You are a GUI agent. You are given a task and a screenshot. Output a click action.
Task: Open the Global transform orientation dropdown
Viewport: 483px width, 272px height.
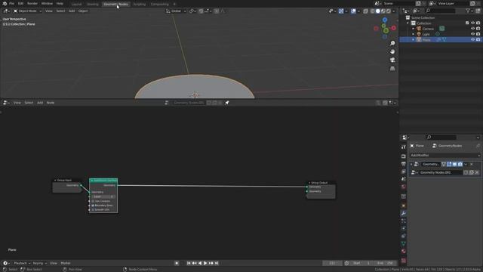tap(176, 11)
